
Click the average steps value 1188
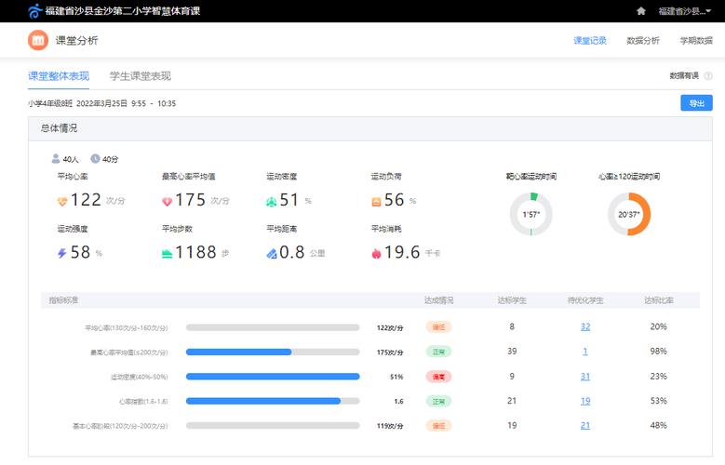click(195, 252)
